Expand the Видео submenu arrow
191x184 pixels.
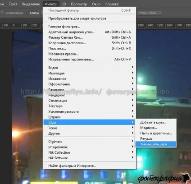pos(132,67)
